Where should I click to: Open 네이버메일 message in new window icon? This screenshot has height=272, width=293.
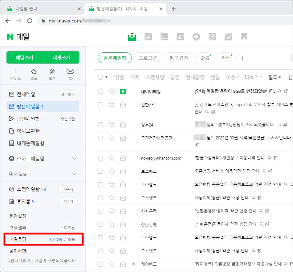[x=286, y=91]
